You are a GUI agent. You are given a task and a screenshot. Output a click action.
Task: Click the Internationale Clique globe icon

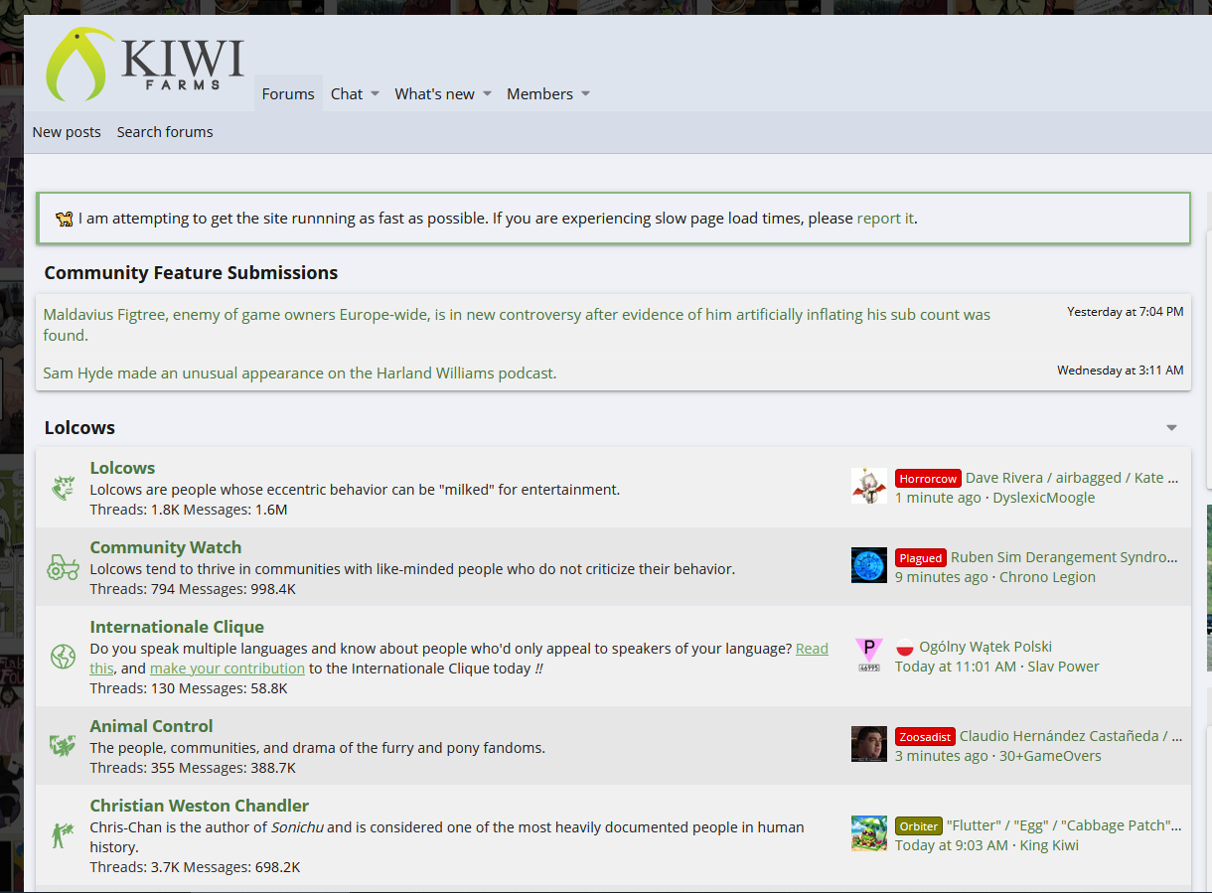pyautogui.click(x=64, y=657)
